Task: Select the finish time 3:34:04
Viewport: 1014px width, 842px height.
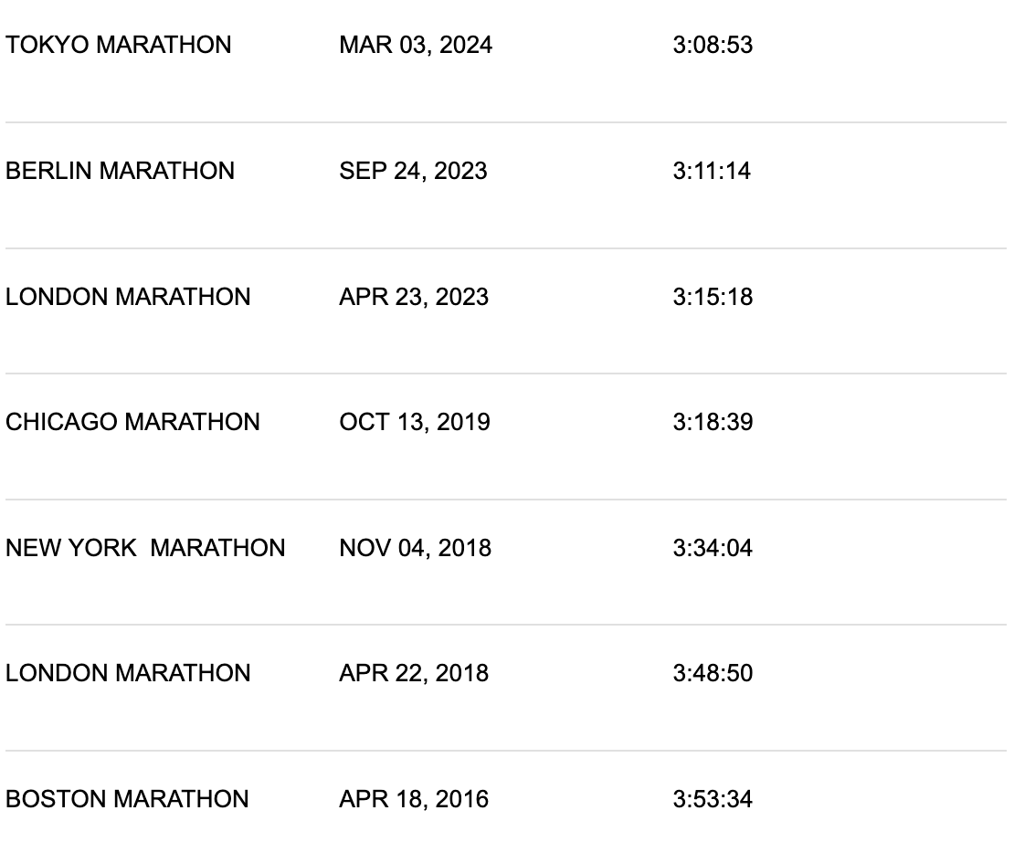Action: [x=713, y=548]
